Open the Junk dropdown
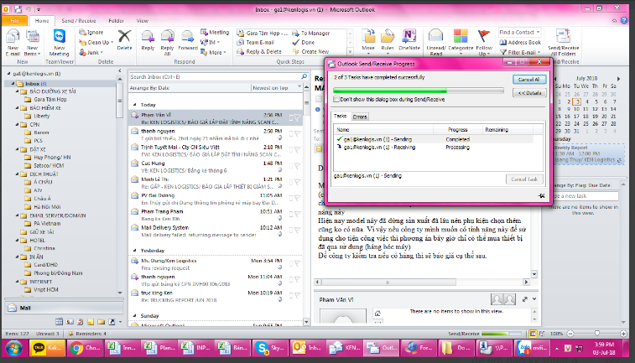Screen dimensions: 635x363 point(101,52)
